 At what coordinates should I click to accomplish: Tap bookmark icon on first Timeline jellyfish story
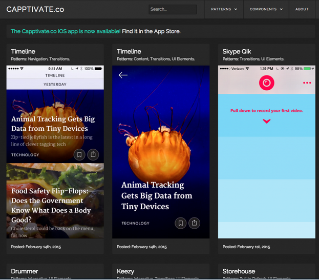(79, 155)
